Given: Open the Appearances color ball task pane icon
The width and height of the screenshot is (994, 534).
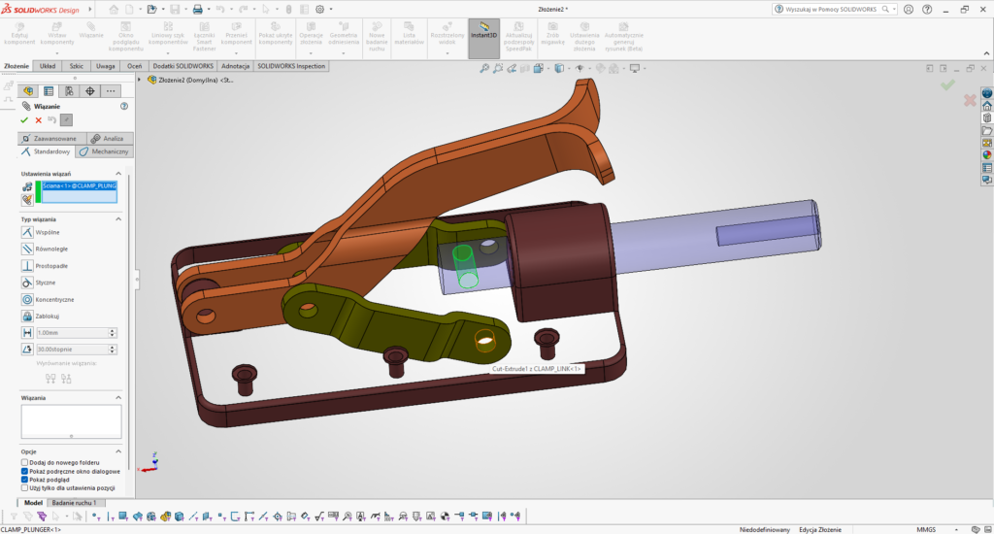Looking at the screenshot, I should pos(987,154).
